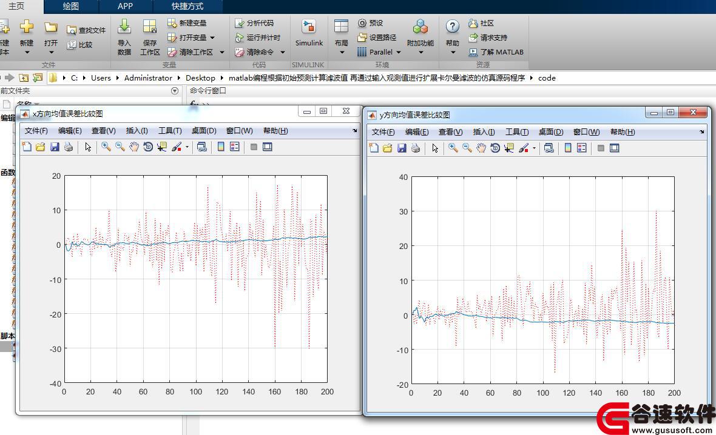Expand 清除命令 dropdown arrow
The height and width of the screenshot is (435, 716).
pyautogui.click(x=283, y=52)
